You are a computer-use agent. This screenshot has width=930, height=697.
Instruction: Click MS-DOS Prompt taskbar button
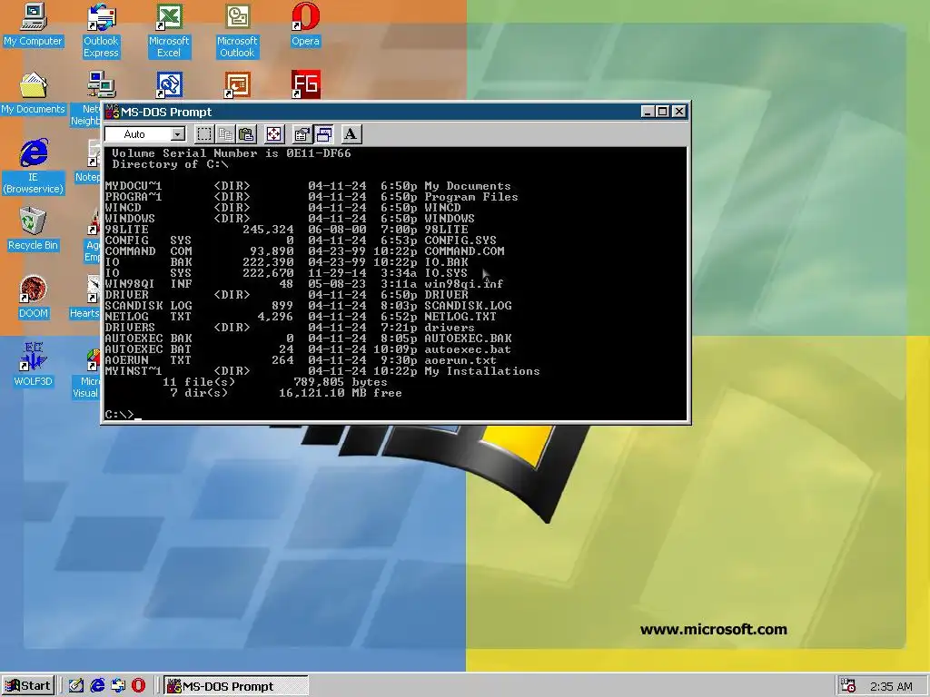coord(235,686)
